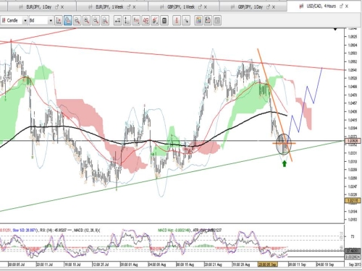Click the f(x) add indicator icon
The height and width of the screenshot is (271, 362).
point(136,20)
